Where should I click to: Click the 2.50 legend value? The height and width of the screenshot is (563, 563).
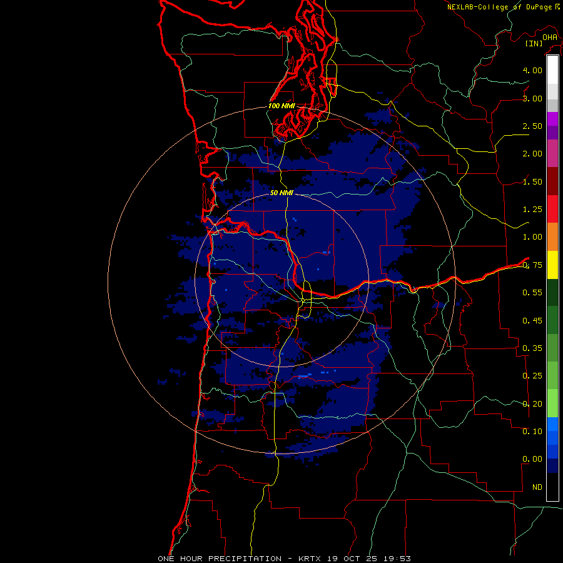tap(532, 126)
